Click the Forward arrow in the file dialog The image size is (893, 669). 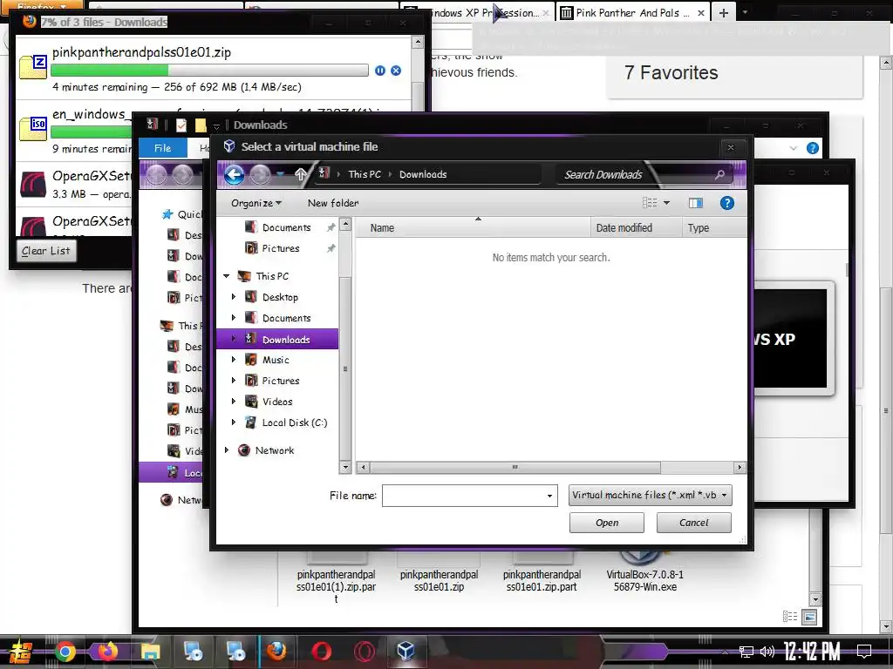pyautogui.click(x=260, y=174)
